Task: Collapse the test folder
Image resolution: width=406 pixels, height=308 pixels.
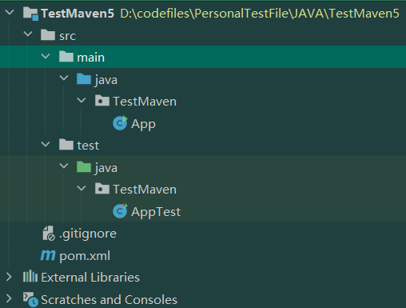Action: (46, 144)
